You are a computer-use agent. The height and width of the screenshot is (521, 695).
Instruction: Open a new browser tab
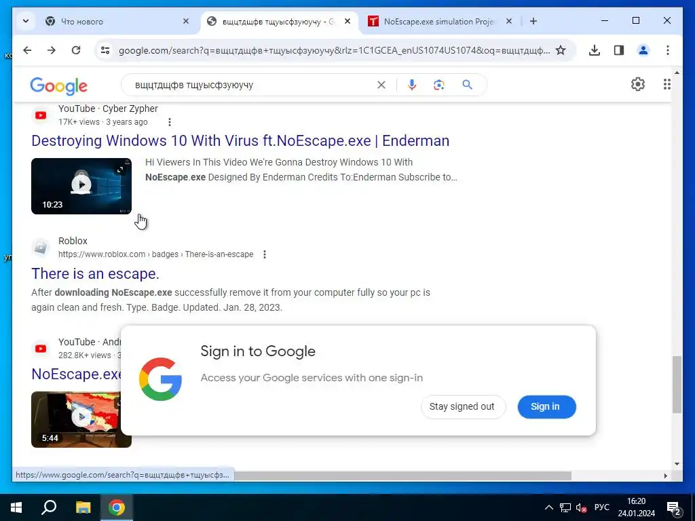click(x=533, y=21)
